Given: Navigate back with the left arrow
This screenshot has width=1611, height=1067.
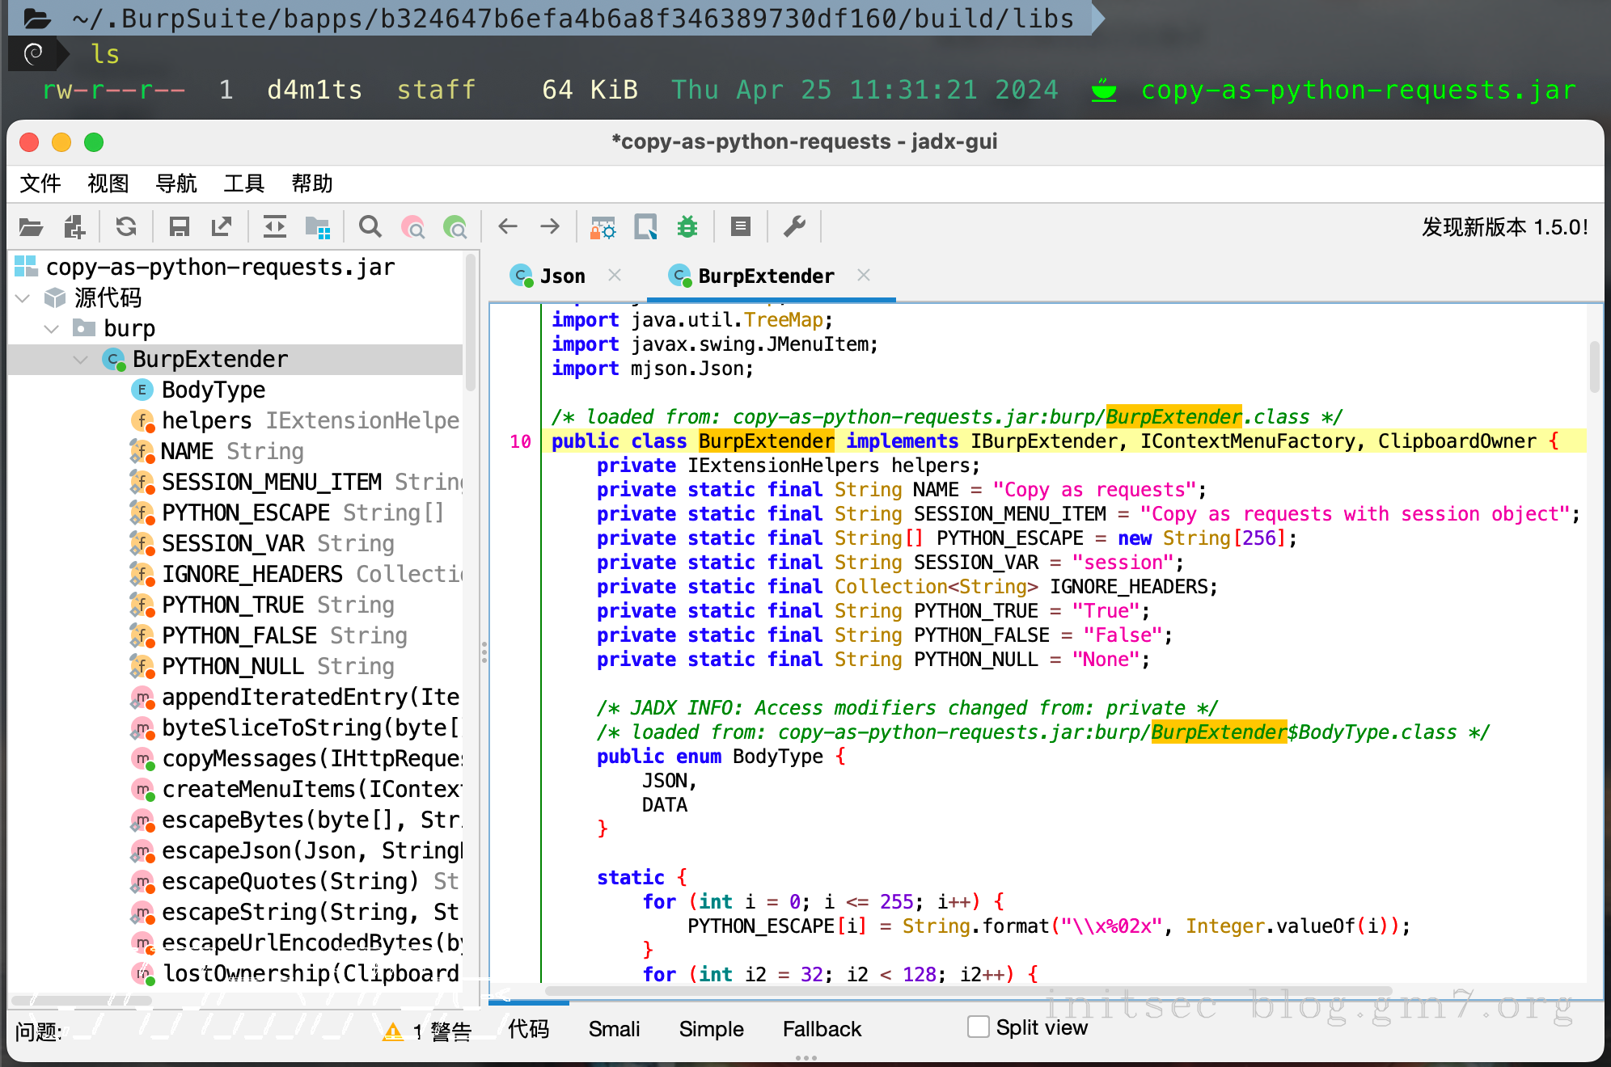Looking at the screenshot, I should pos(508,227).
